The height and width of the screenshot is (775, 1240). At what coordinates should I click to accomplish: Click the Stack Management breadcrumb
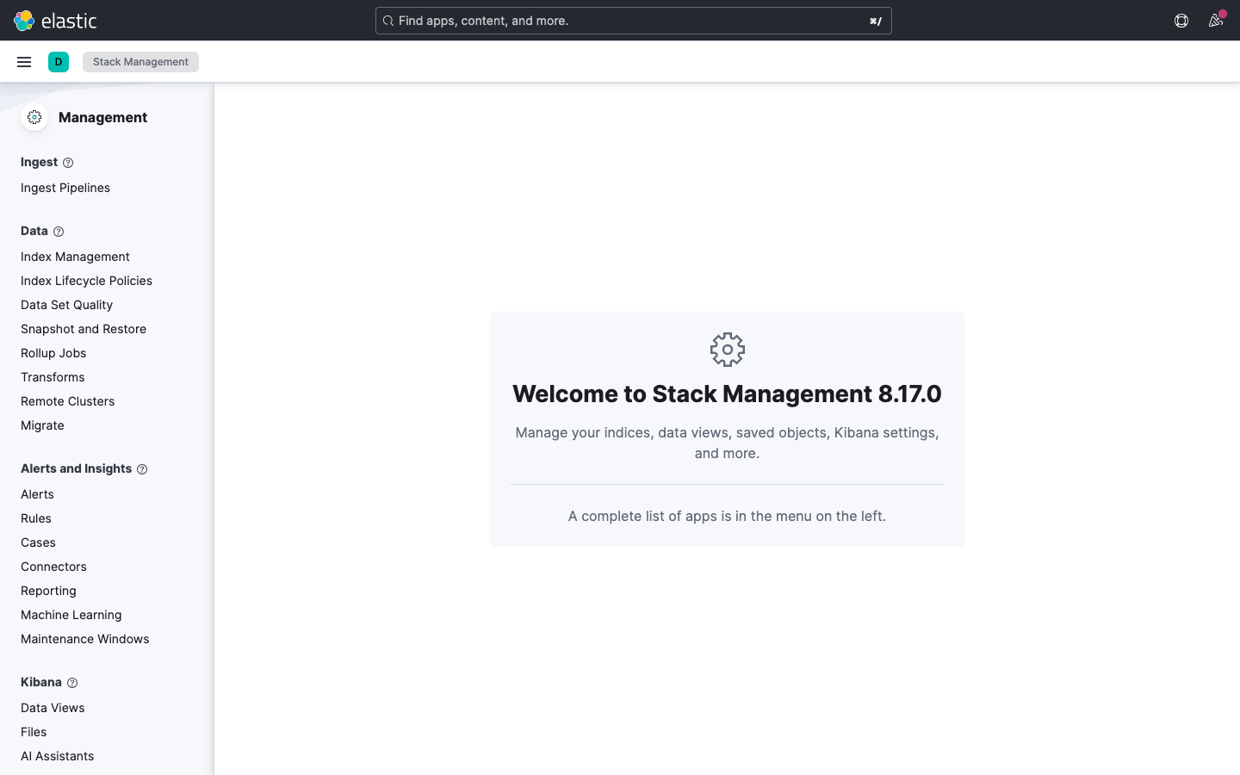140,61
